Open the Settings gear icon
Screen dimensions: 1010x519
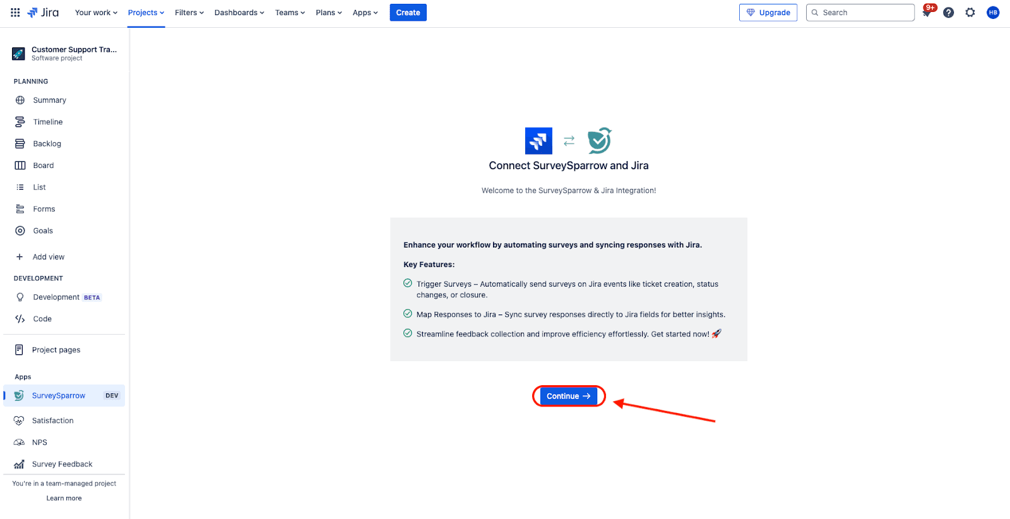pyautogui.click(x=970, y=13)
